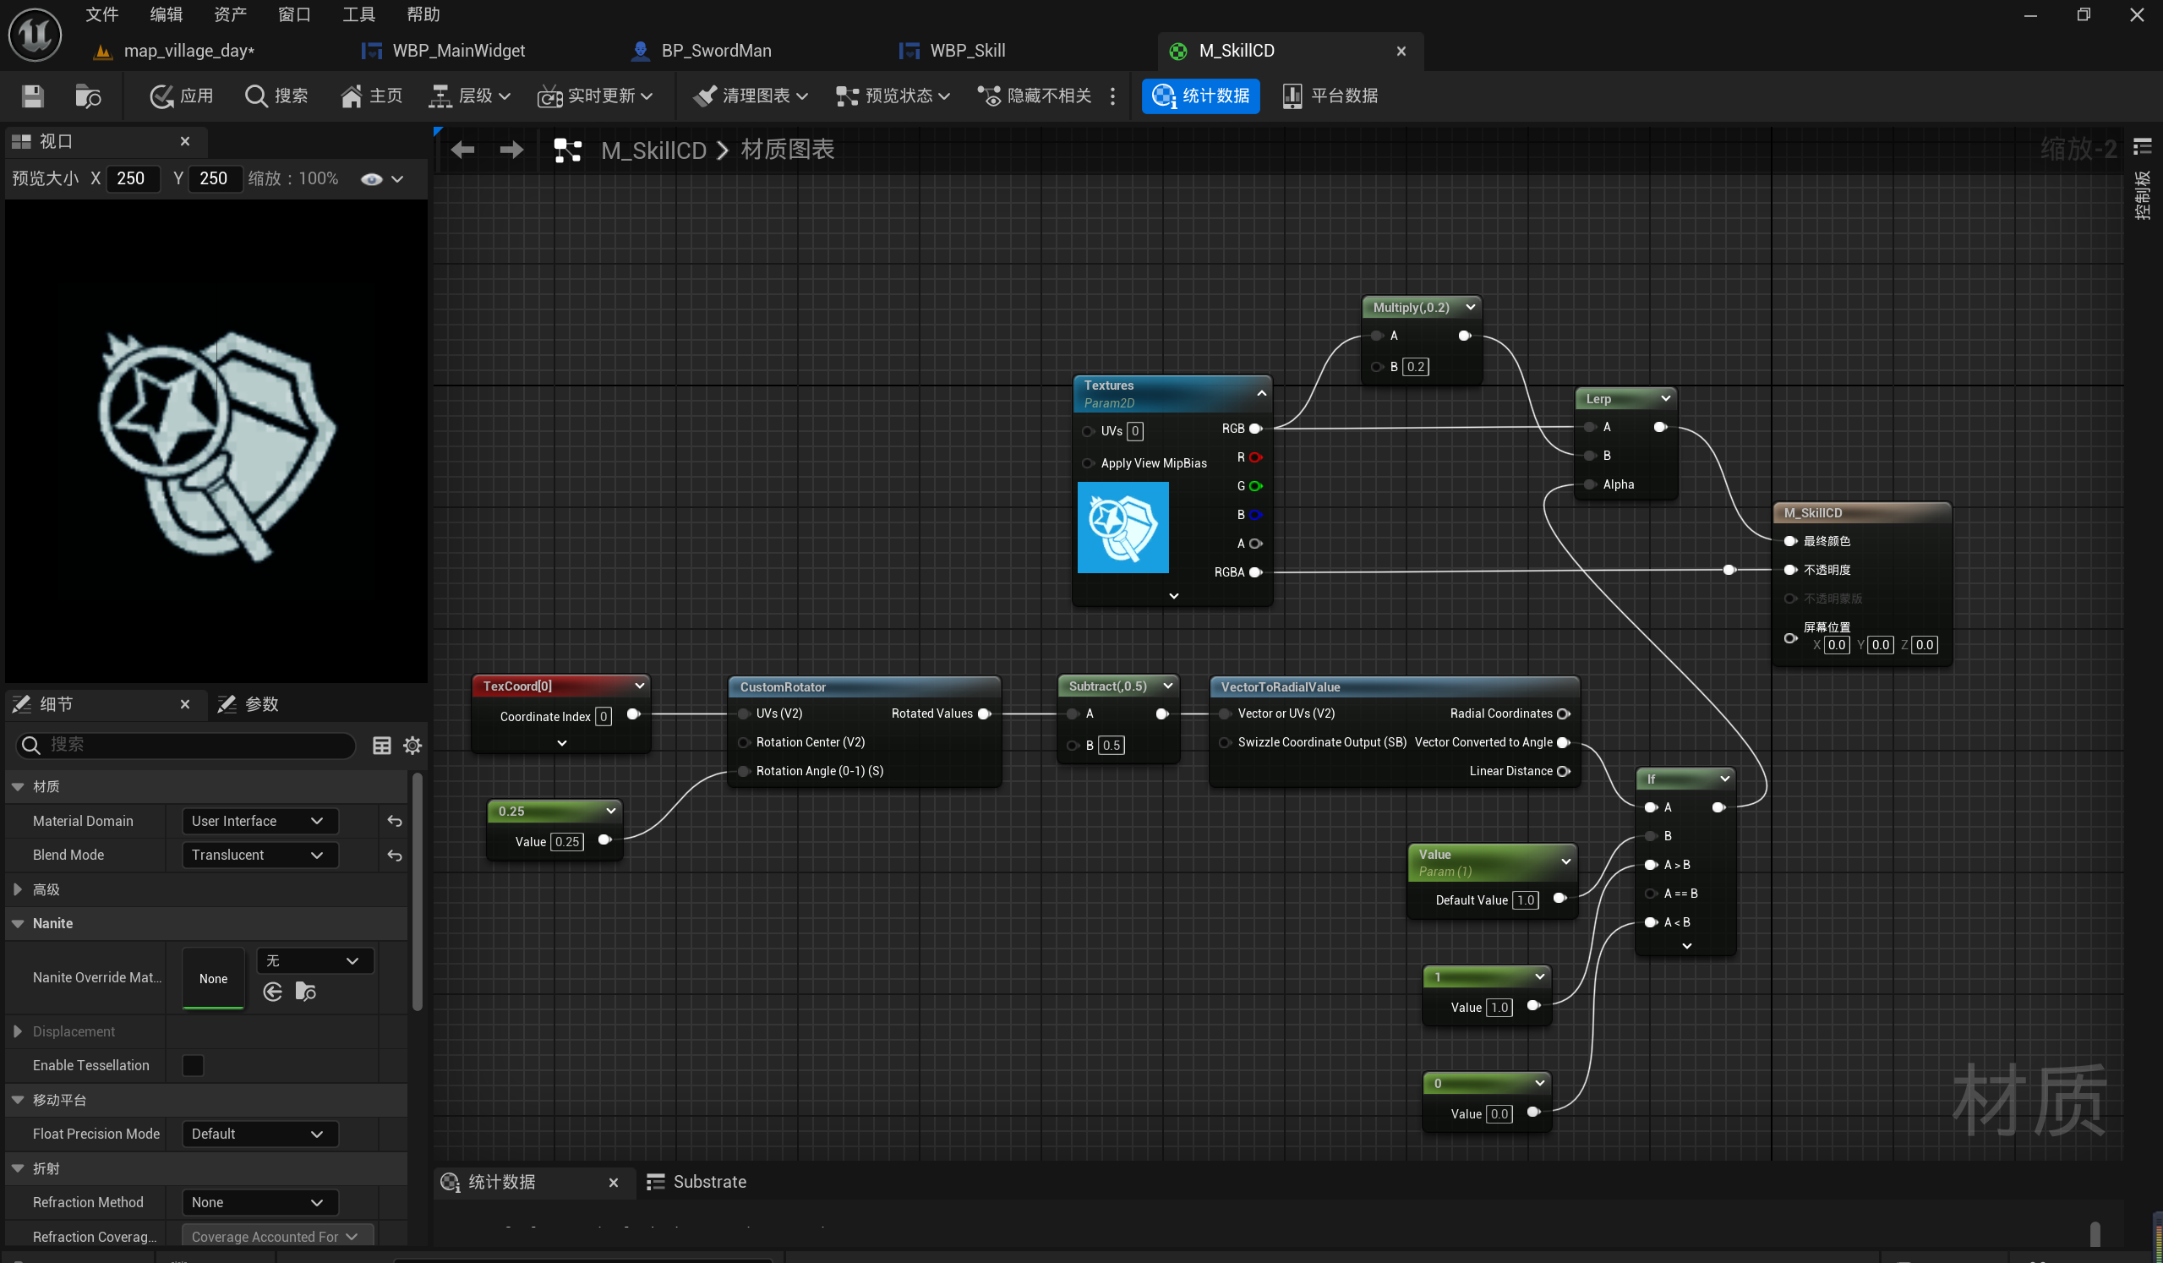2163x1263 pixels.
Task: Click the 平台数据 platform stats button
Action: coord(1330,96)
